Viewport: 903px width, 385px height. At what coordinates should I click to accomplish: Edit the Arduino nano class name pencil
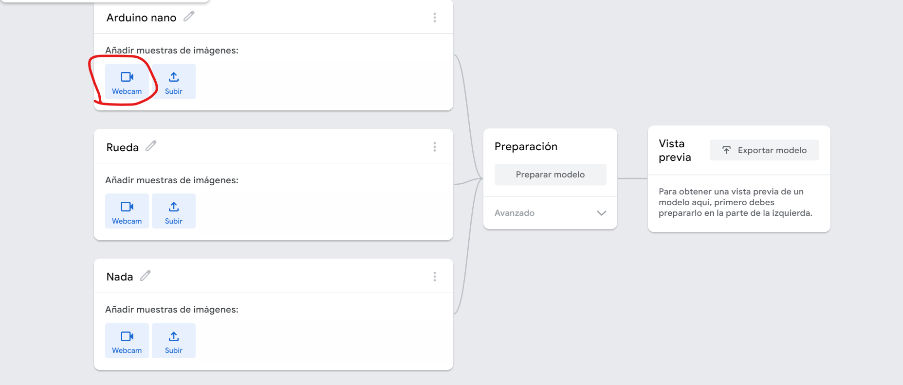(x=189, y=17)
